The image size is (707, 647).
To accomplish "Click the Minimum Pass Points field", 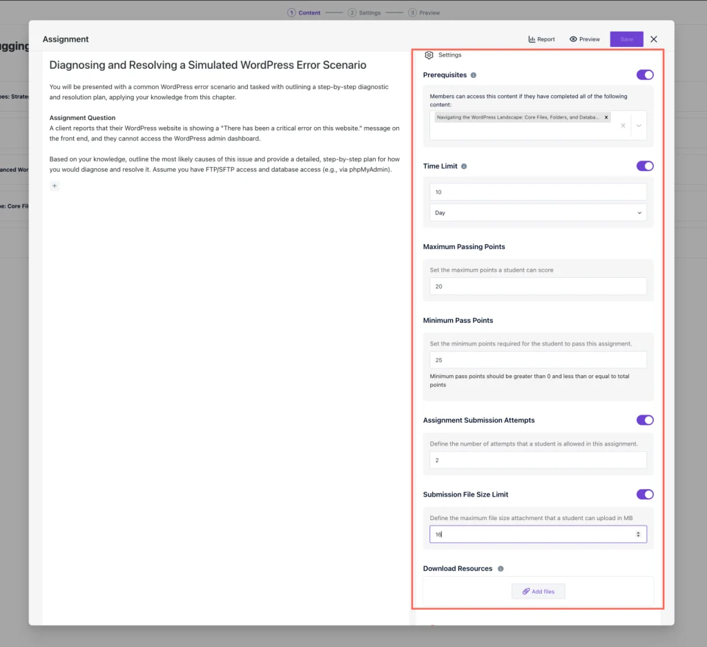I will point(538,360).
